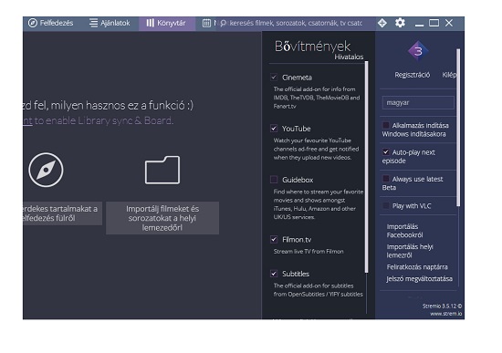Click Jelszó megváltoztatása link

coord(420,279)
